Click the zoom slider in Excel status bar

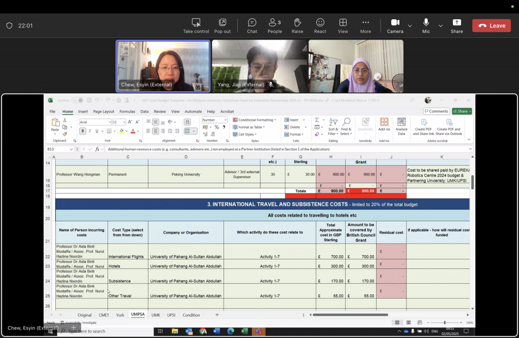(x=444, y=322)
